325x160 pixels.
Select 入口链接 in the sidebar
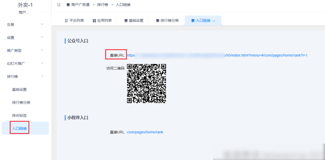[x=19, y=128]
